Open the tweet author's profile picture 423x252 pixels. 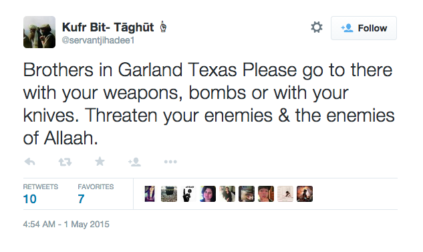coord(39,32)
